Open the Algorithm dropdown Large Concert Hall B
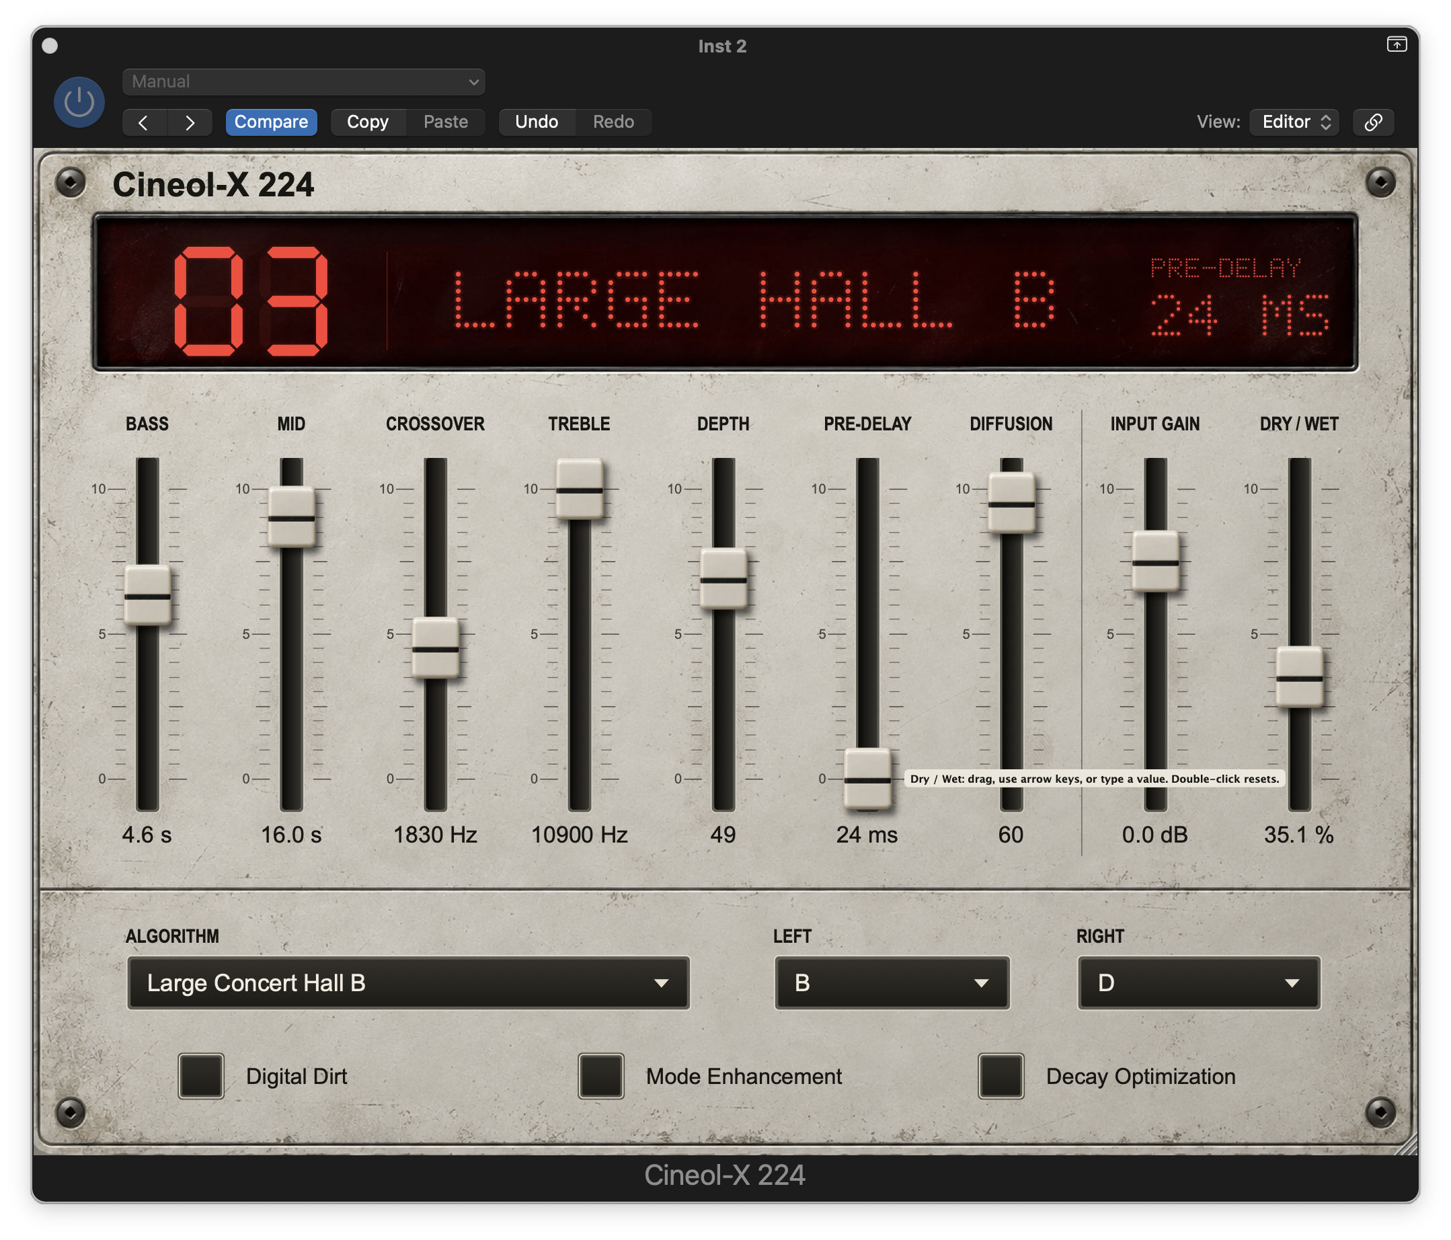 pyautogui.click(x=408, y=983)
